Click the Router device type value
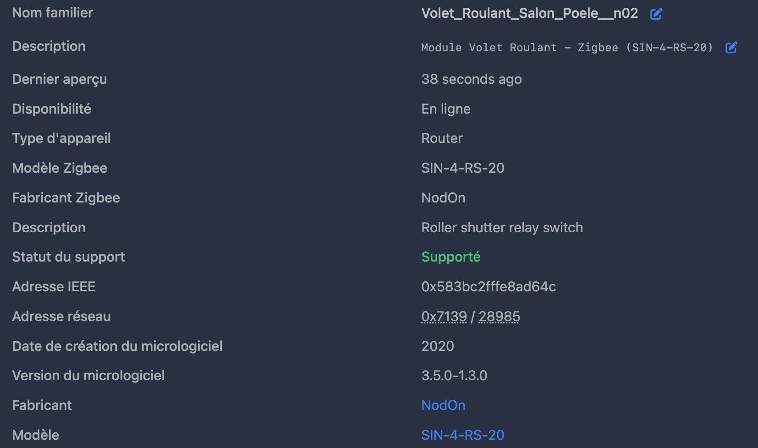The width and height of the screenshot is (758, 448). (442, 138)
